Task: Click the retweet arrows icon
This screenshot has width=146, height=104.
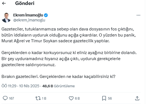Action: 38,98
